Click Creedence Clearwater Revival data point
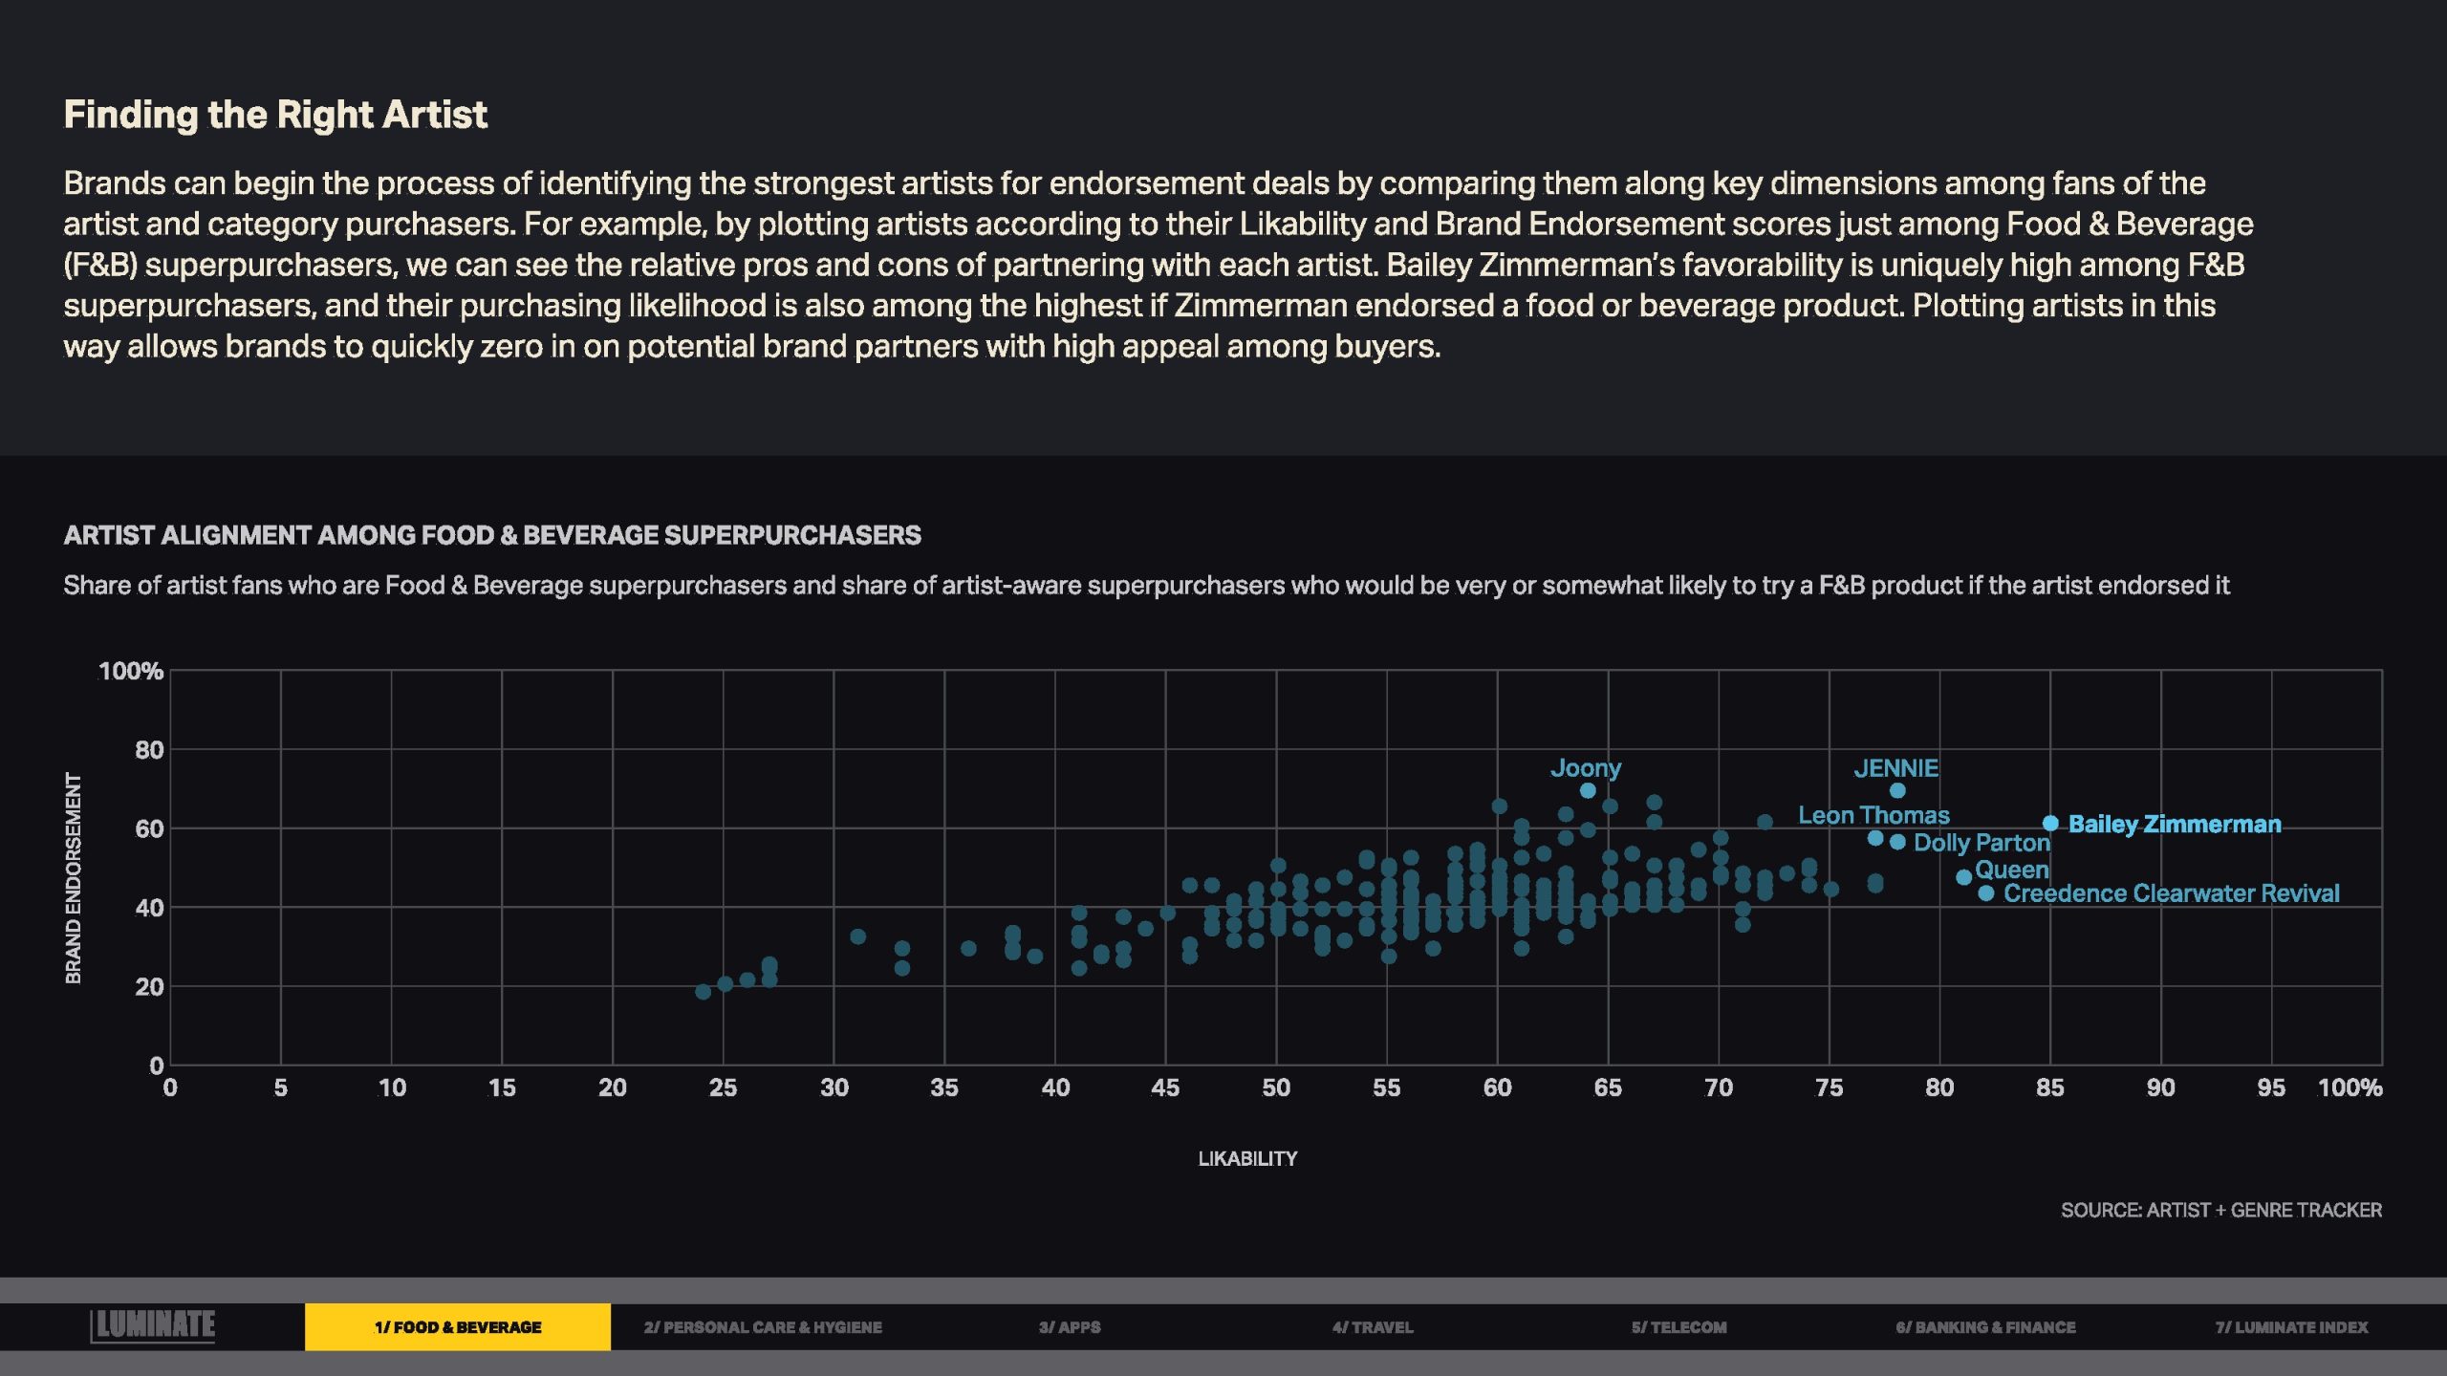The width and height of the screenshot is (2447, 1376). point(1986,893)
